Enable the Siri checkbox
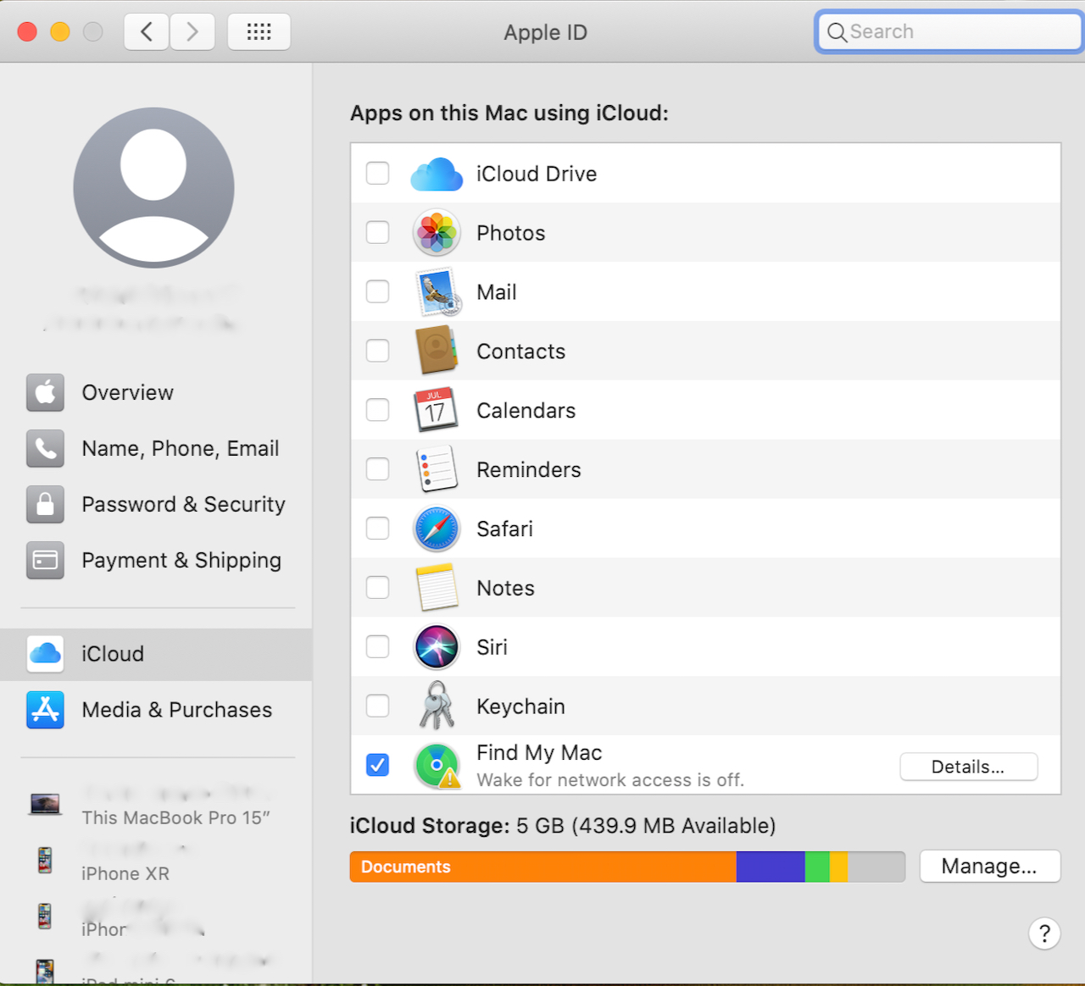 tap(377, 647)
